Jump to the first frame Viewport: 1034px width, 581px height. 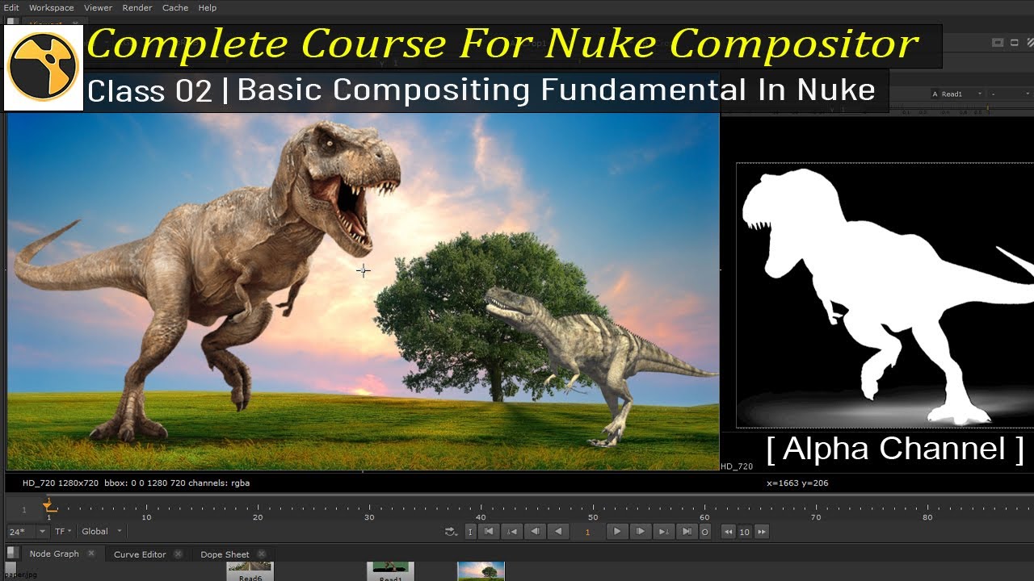coord(489,531)
